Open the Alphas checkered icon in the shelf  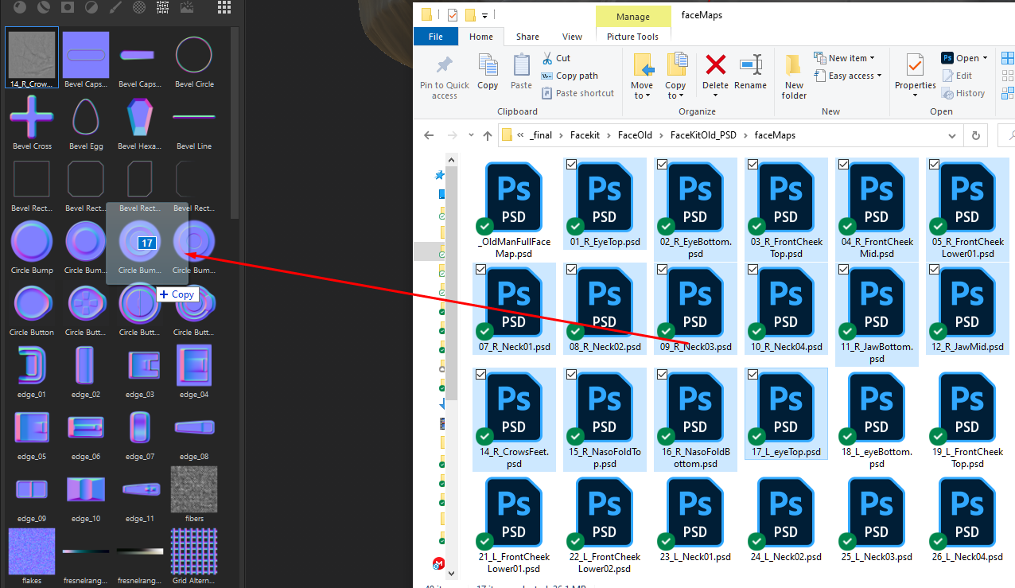coord(139,7)
